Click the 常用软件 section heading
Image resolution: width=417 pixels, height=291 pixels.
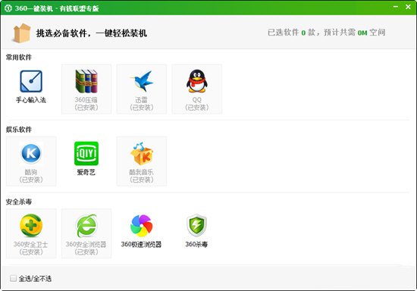pyautogui.click(x=19, y=57)
